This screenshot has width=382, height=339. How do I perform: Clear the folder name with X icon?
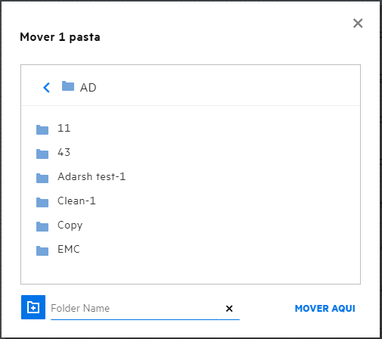pos(229,308)
